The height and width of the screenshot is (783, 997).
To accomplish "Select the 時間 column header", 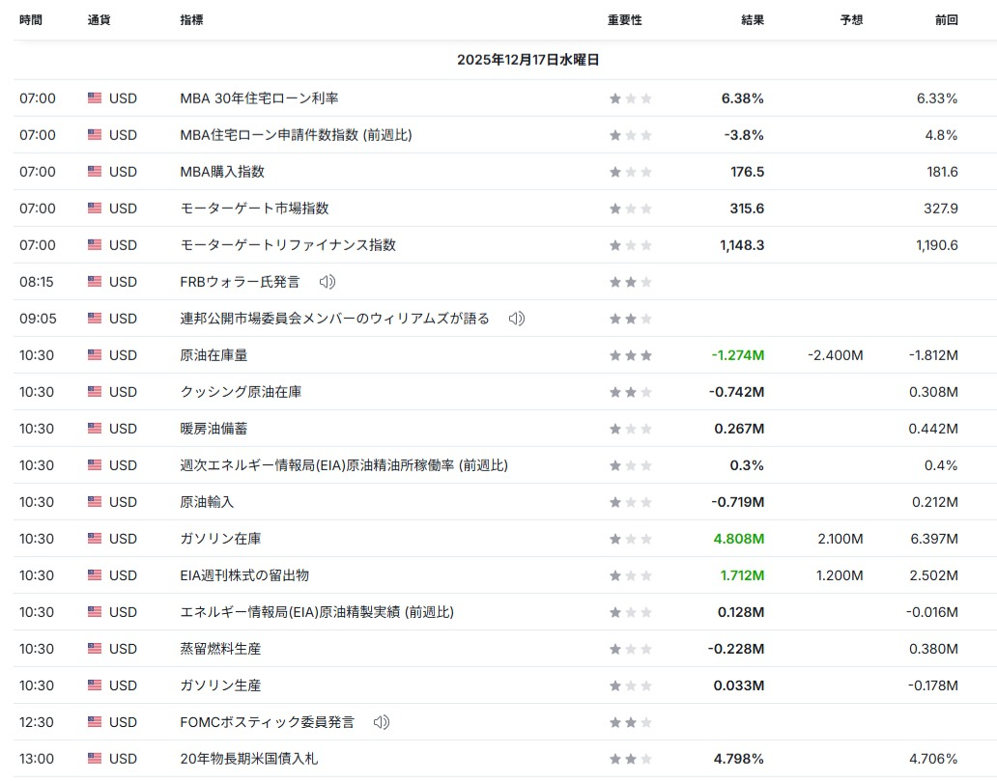I will click(31, 20).
